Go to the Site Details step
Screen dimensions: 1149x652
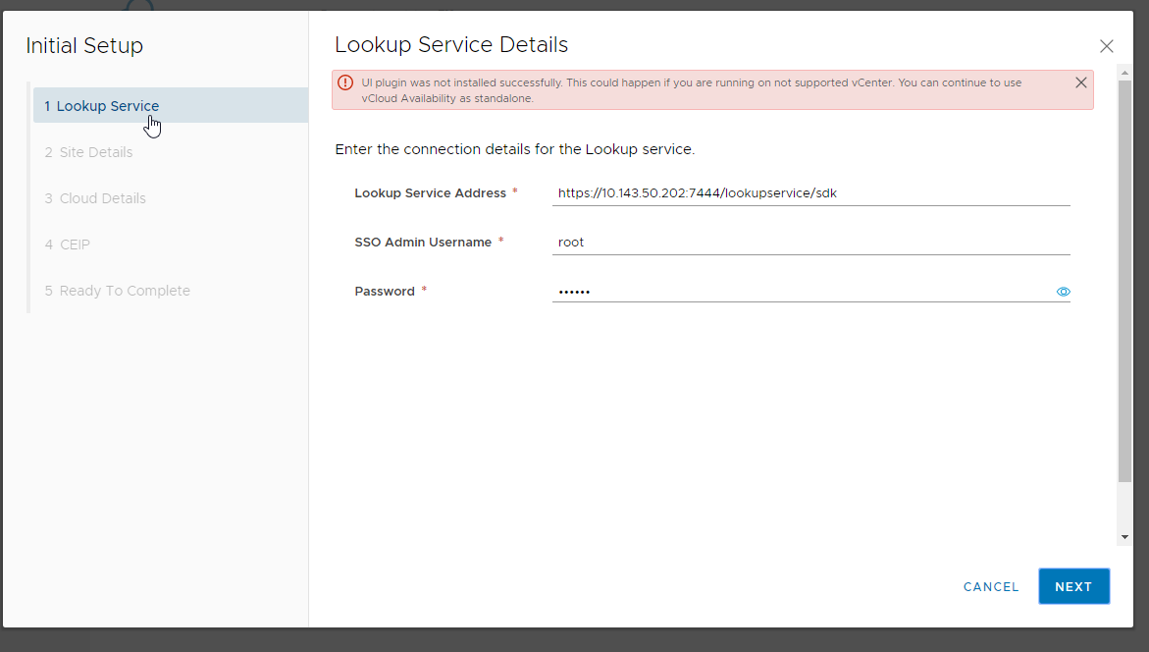96,152
